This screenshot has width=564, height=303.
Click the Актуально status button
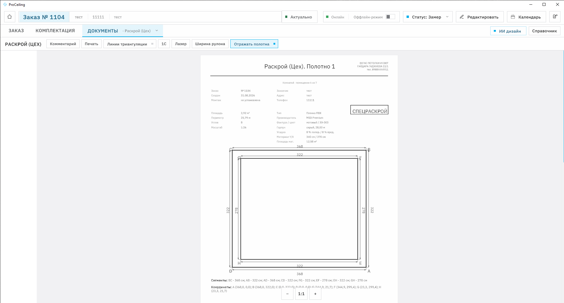[x=299, y=17]
